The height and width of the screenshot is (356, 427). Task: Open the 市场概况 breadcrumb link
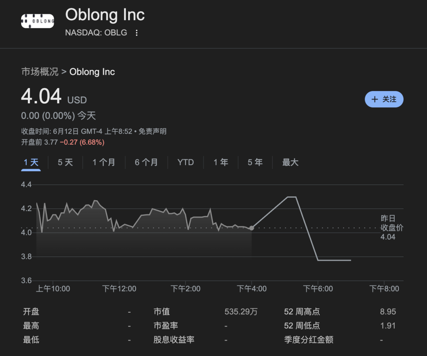tap(39, 72)
